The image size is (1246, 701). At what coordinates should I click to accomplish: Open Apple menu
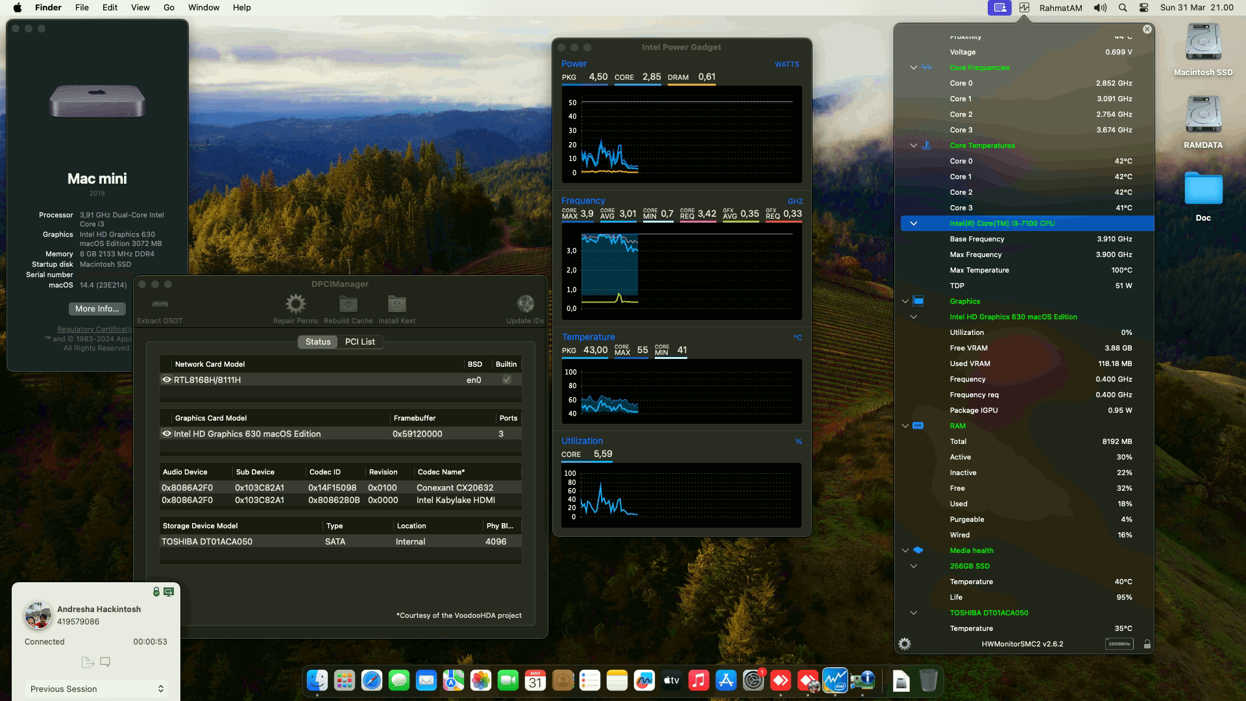pyautogui.click(x=18, y=8)
